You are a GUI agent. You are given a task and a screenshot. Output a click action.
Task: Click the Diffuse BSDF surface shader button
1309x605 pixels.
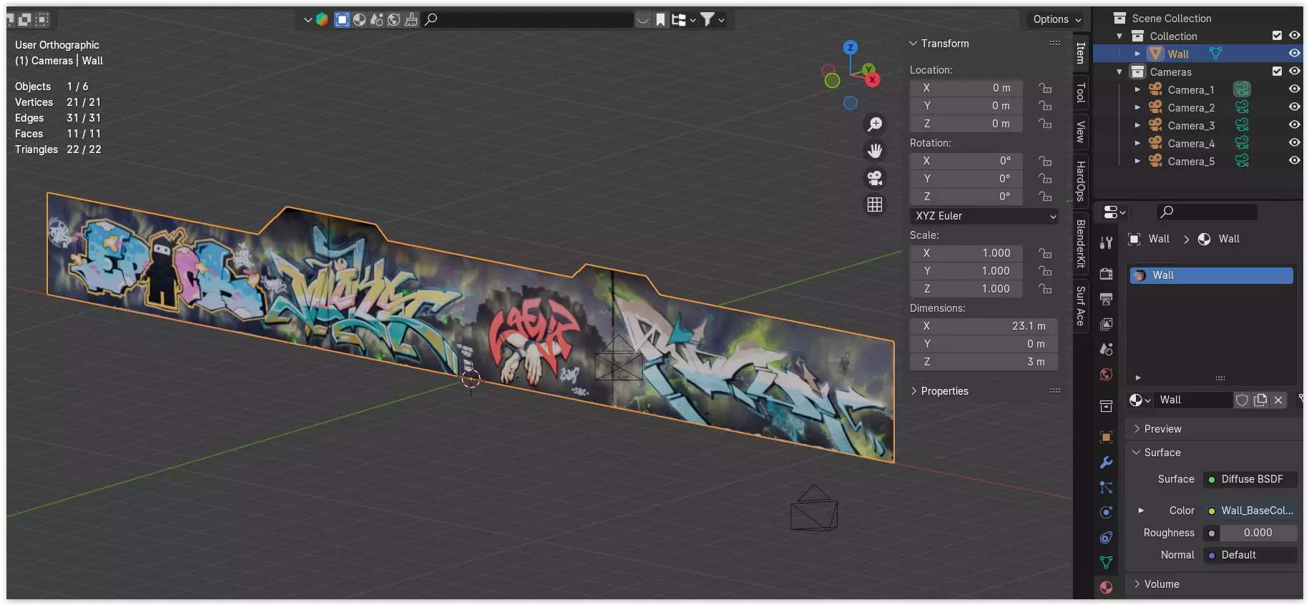pyautogui.click(x=1250, y=479)
